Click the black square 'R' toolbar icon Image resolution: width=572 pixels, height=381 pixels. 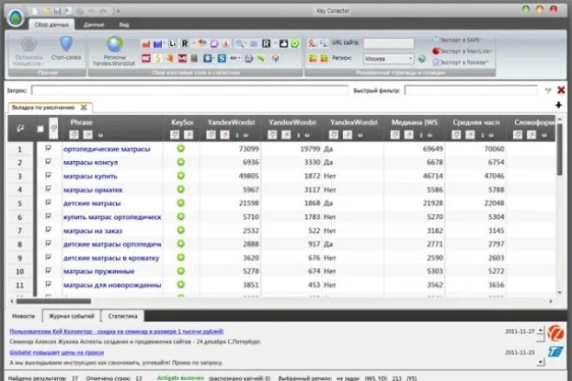(266, 44)
